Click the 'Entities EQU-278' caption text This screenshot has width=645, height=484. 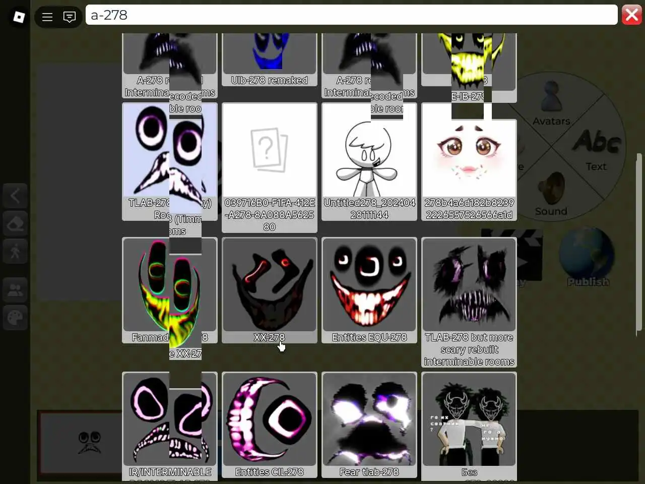(369, 337)
